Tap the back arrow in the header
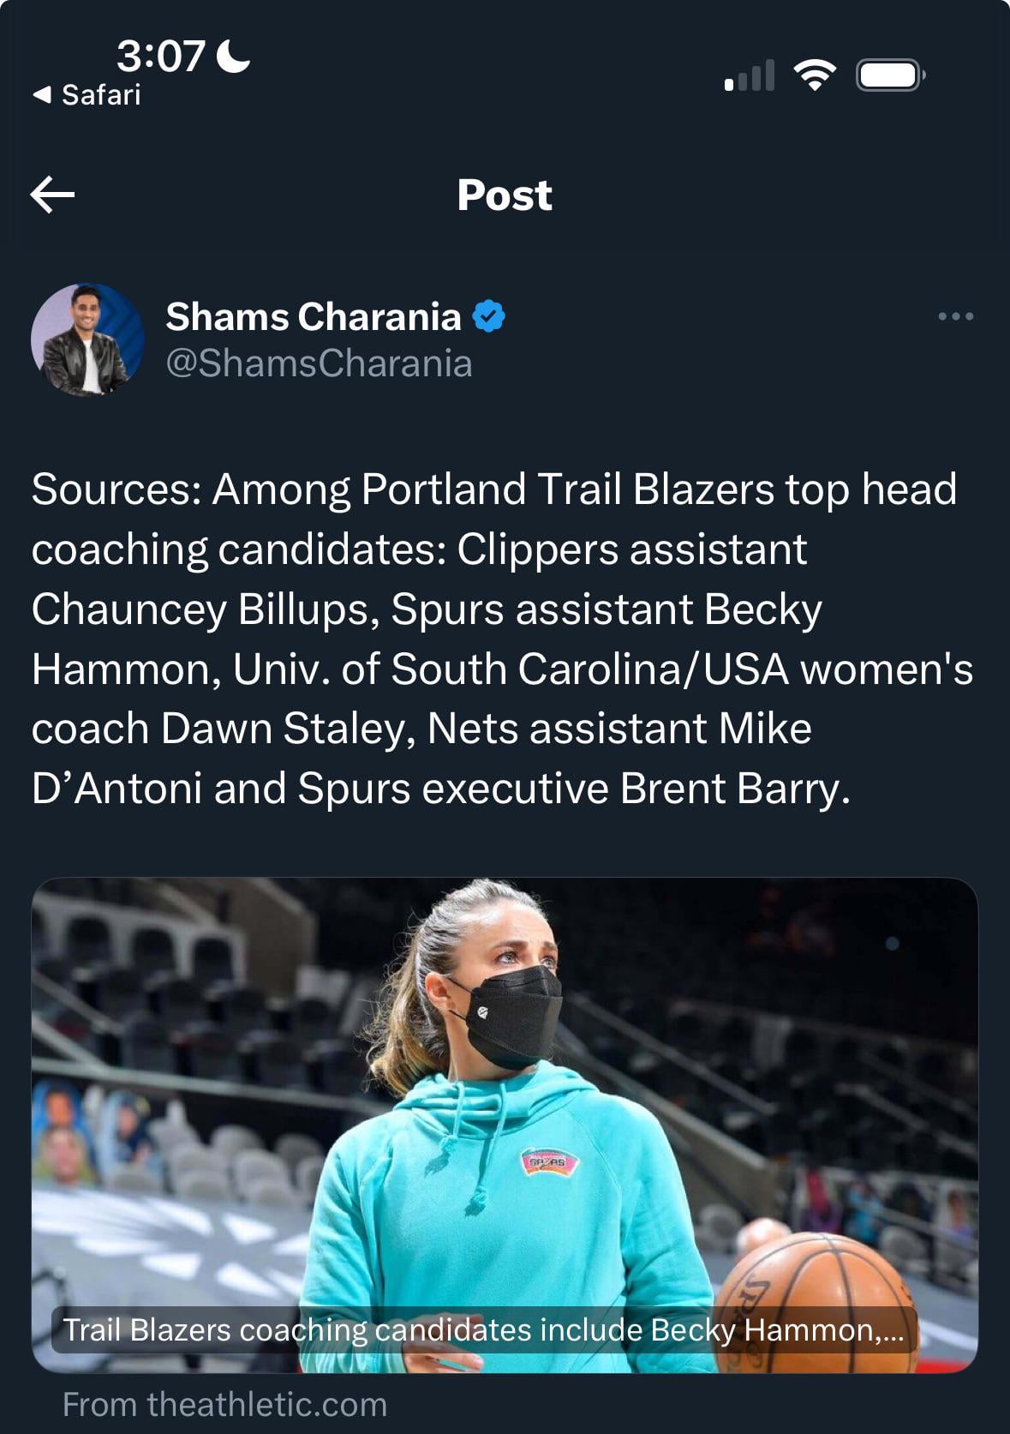 (52, 195)
